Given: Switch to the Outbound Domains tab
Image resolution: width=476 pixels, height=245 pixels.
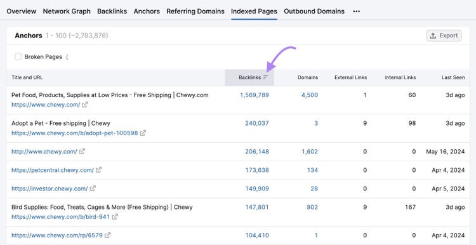Looking at the screenshot, I should point(314,11).
